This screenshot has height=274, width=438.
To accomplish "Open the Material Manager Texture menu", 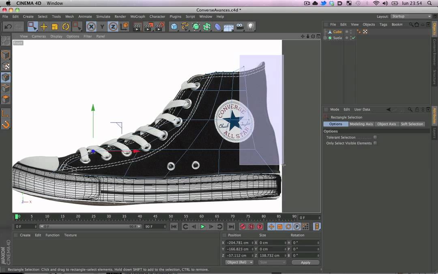I will [71, 235].
